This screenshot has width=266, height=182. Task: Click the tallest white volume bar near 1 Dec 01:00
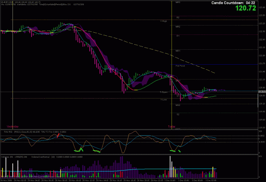click(170, 167)
